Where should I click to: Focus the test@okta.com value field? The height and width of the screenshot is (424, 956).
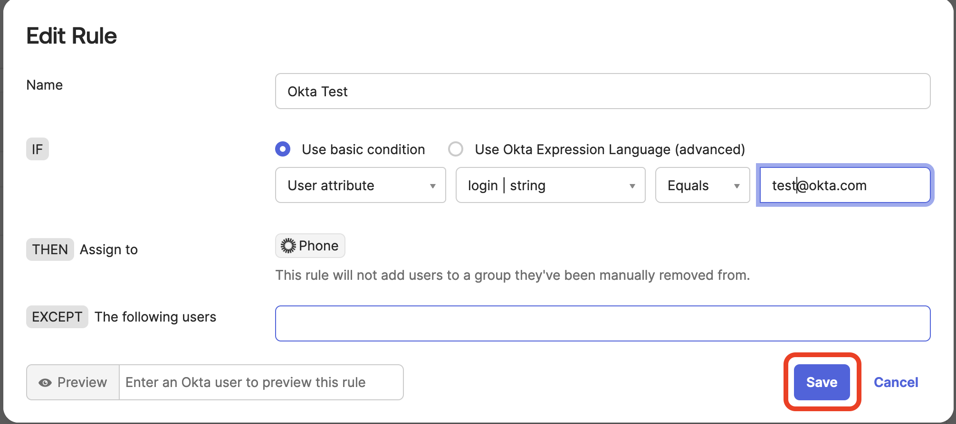(845, 185)
